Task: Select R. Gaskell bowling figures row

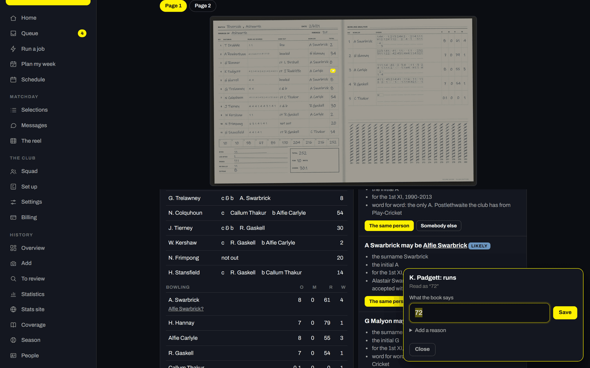Action: pos(257,353)
